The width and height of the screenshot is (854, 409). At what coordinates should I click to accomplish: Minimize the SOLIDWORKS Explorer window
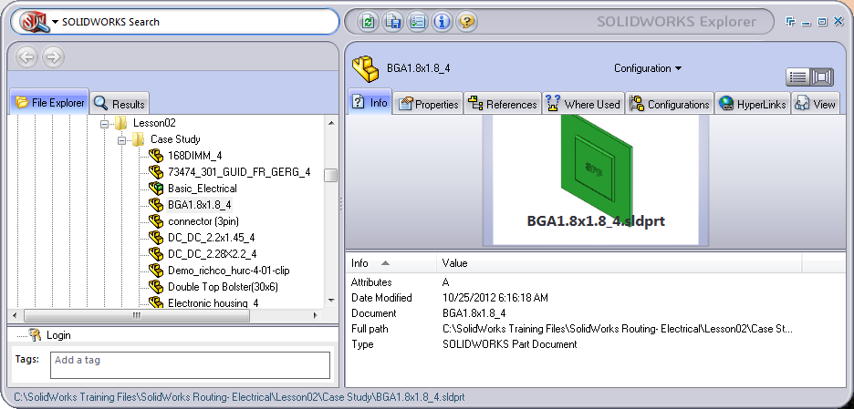point(807,22)
